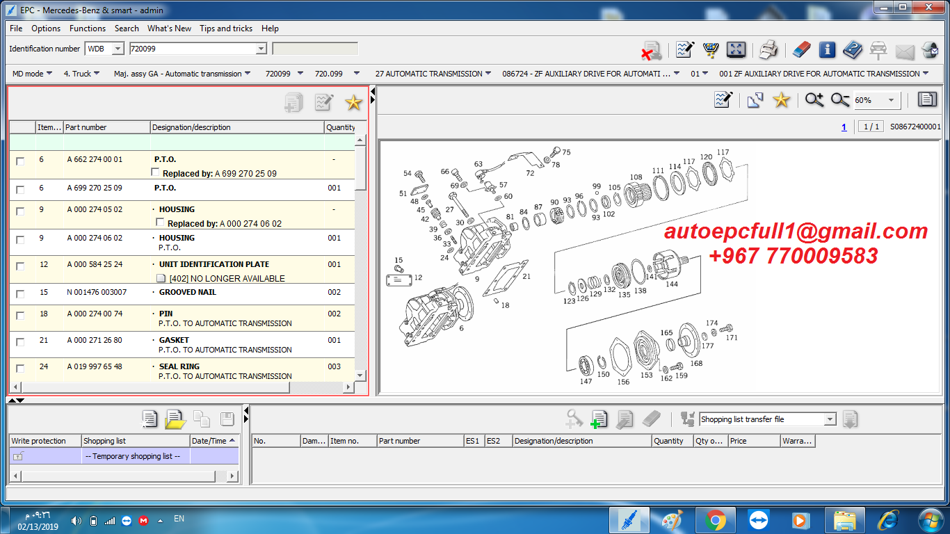This screenshot has height=534, width=950.
Task: Open the What's New menu
Action: pyautogui.click(x=169, y=29)
